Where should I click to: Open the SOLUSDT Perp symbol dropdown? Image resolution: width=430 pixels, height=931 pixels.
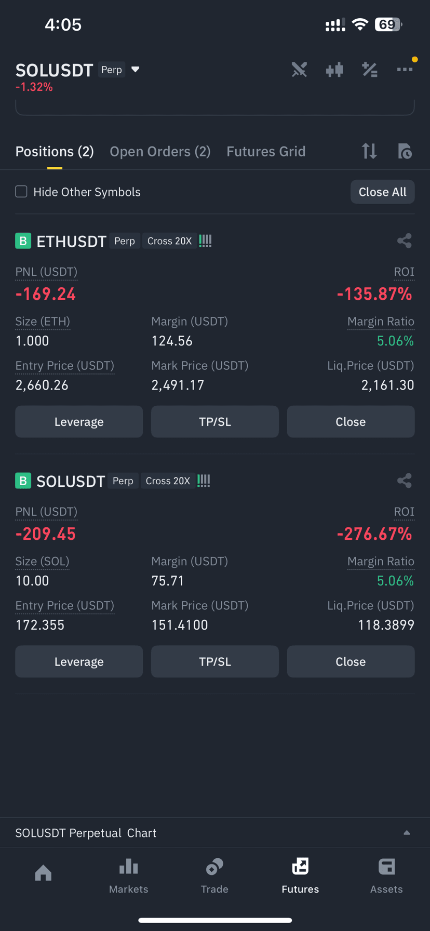click(136, 70)
